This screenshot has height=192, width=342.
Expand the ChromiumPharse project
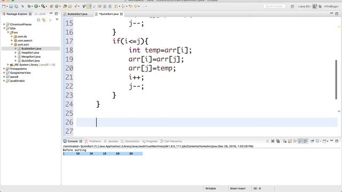(4, 25)
